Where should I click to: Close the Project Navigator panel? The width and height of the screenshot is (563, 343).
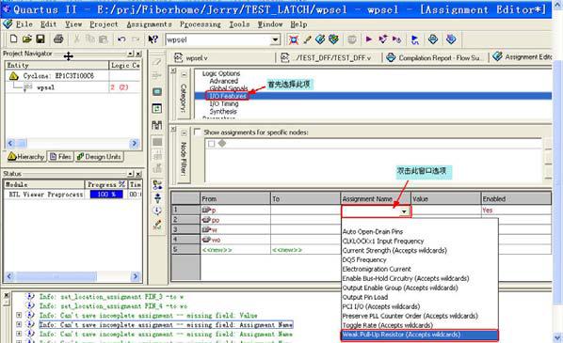click(138, 54)
